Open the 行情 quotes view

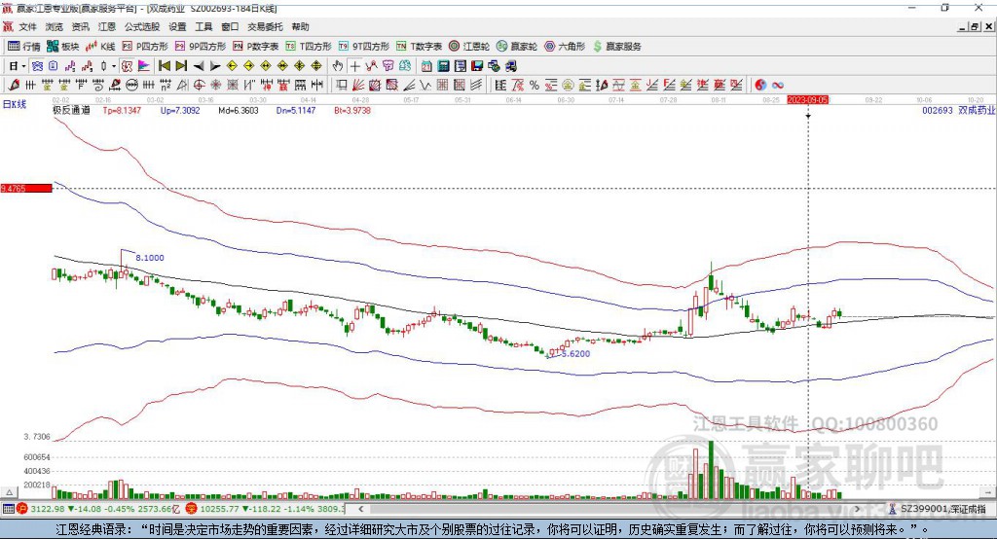click(23, 47)
